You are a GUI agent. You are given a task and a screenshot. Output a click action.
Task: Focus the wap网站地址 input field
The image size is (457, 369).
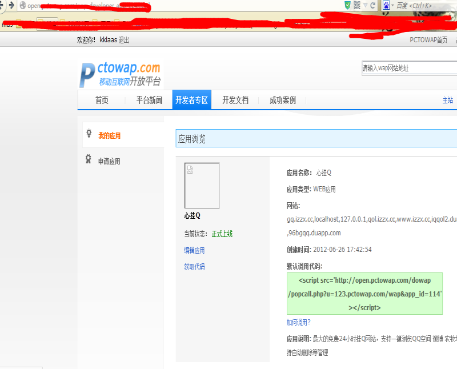click(409, 68)
